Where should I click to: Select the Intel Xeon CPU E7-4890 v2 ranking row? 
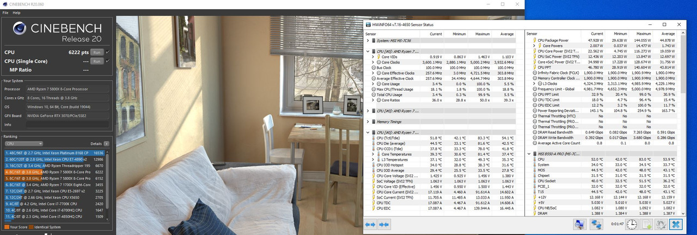tap(54, 160)
